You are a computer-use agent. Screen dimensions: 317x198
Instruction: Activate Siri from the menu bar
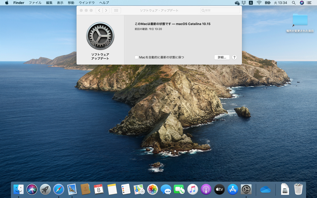pyautogui.click(x=302, y=3)
